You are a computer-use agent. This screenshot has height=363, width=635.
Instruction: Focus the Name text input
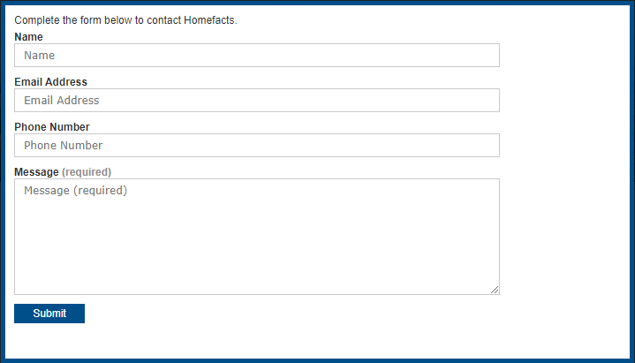pos(257,55)
